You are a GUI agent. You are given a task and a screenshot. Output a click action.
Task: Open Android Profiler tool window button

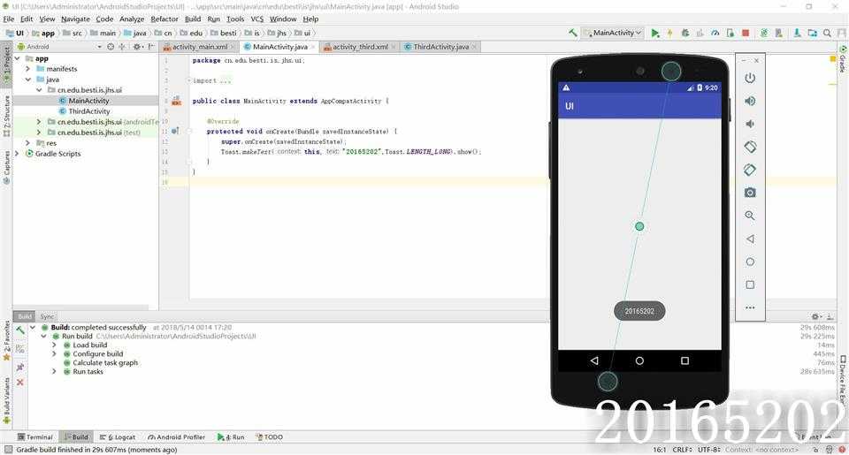[x=177, y=437]
